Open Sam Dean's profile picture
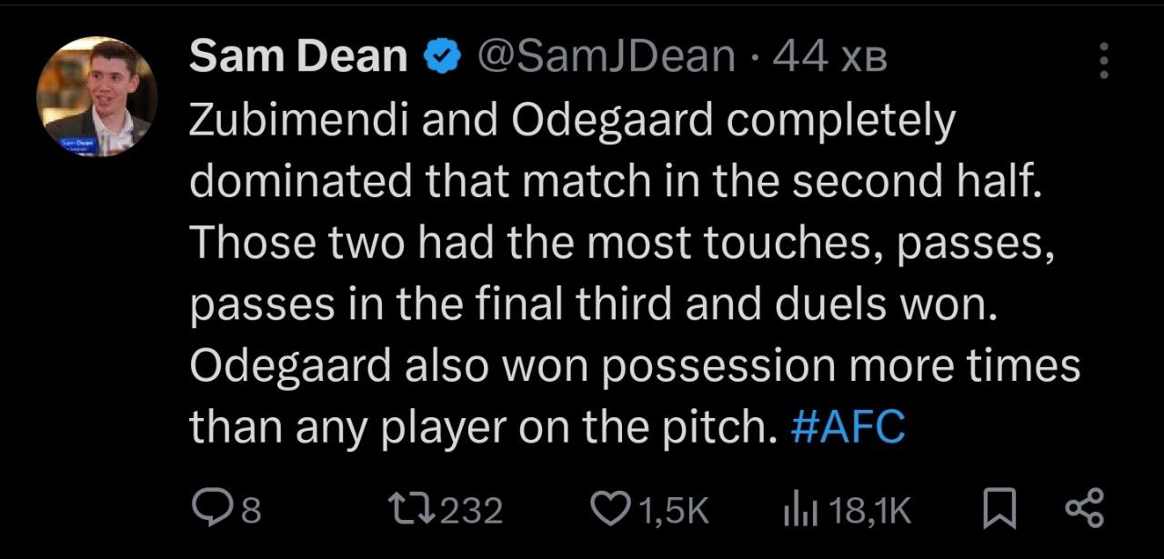The width and height of the screenshot is (1164, 559). [x=96, y=96]
